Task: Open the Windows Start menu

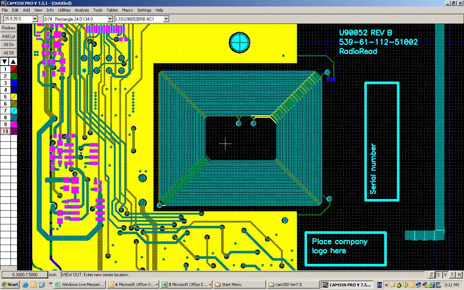Action: [x=10, y=285]
